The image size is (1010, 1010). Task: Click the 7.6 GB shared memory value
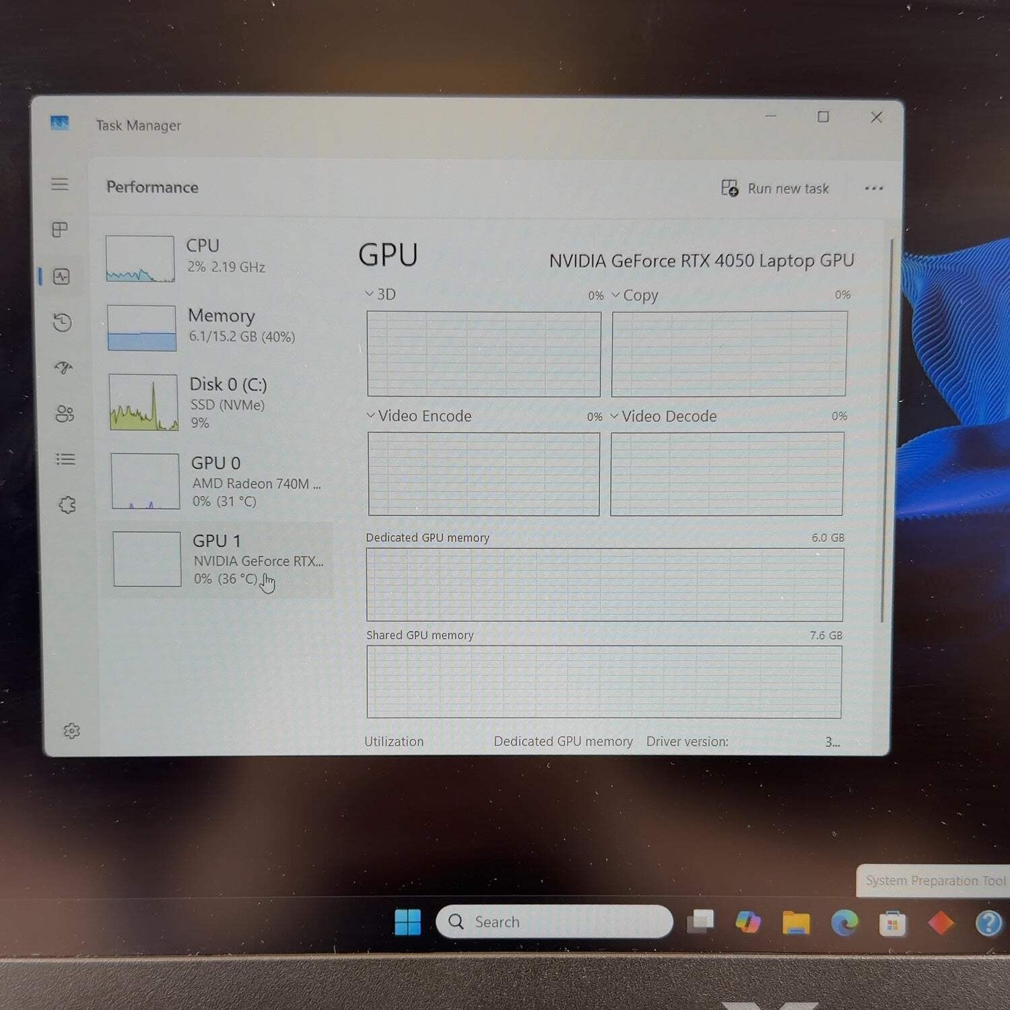[x=826, y=635]
